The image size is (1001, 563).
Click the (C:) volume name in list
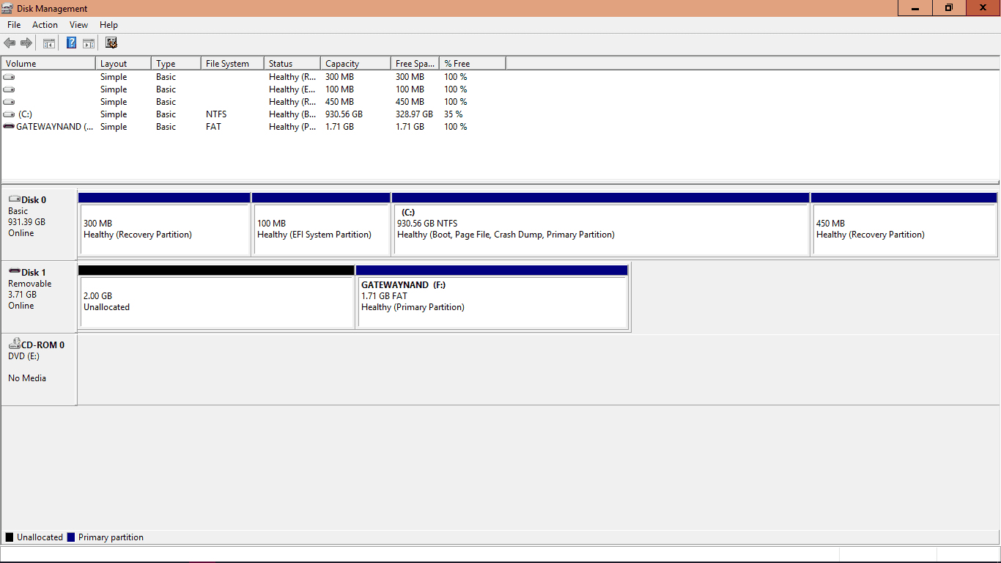[x=26, y=114]
